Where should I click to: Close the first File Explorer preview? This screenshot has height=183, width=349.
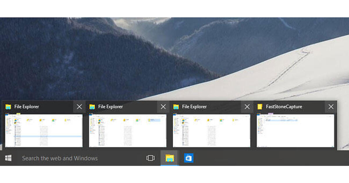click(79, 107)
